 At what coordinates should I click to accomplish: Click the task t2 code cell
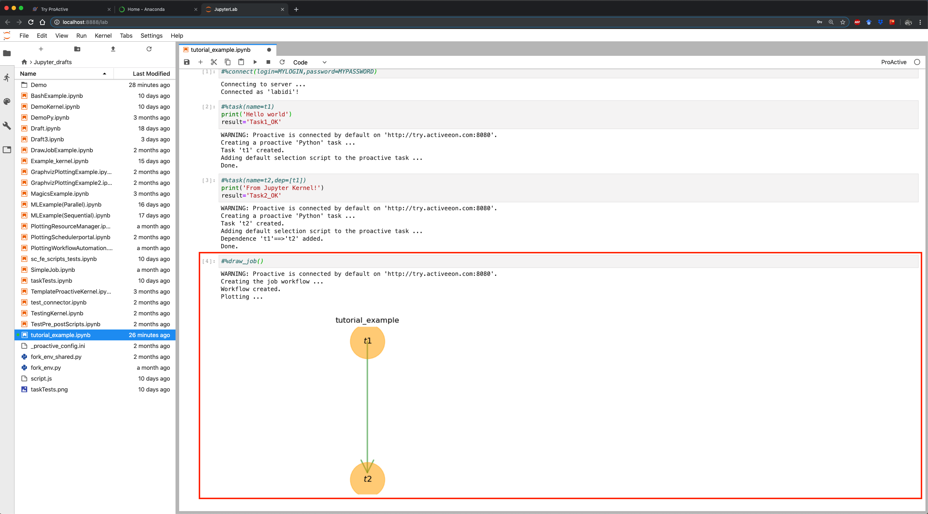coord(569,188)
